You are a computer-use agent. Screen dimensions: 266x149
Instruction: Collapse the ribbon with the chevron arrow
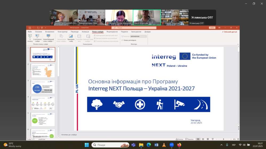click(238, 44)
